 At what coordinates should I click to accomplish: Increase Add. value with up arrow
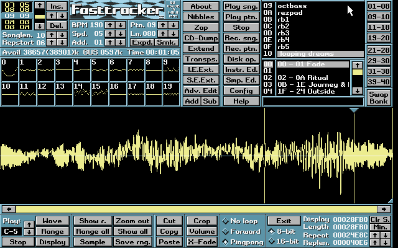pyautogui.click(x=110, y=42)
